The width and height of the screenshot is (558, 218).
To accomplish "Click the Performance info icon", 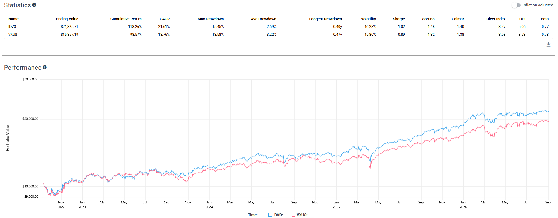I will pos(45,67).
